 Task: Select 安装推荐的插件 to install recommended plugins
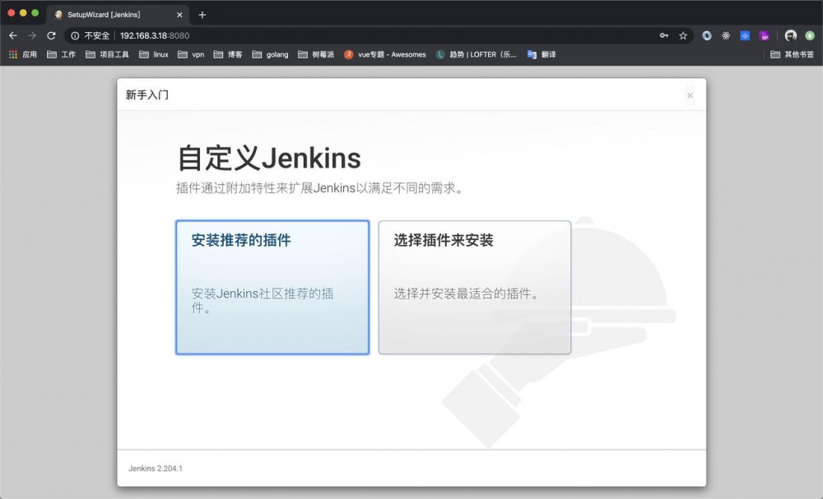[272, 287]
